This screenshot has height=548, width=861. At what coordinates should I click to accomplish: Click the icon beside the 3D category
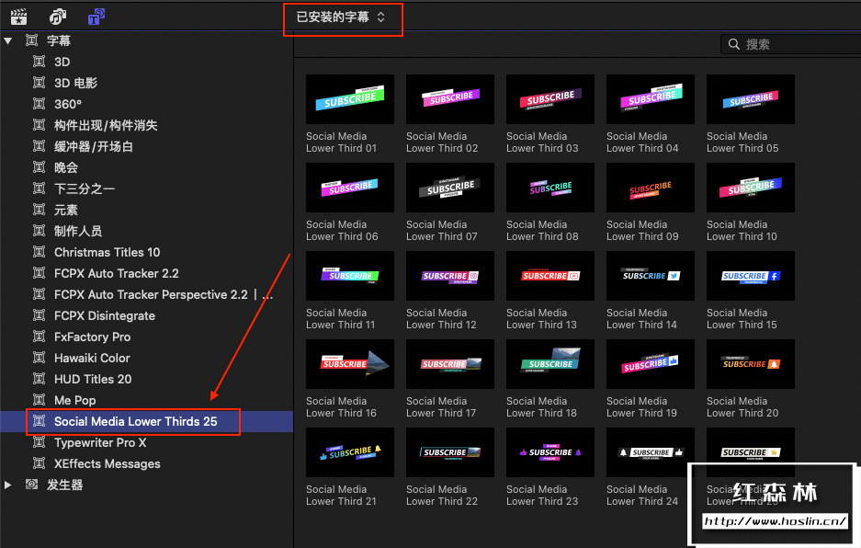click(x=39, y=62)
